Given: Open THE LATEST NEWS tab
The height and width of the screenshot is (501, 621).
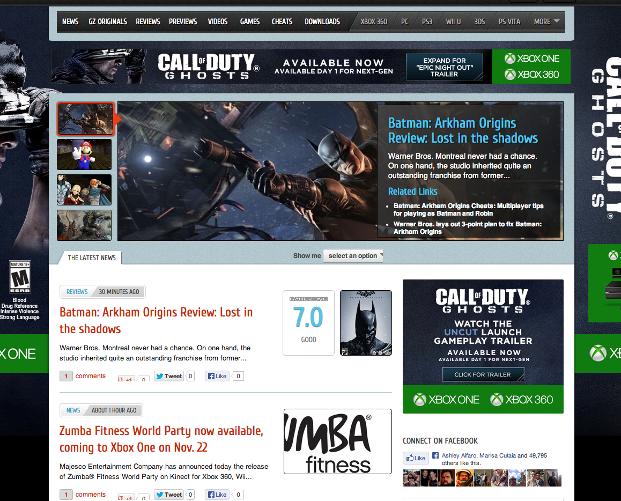Looking at the screenshot, I should [92, 257].
